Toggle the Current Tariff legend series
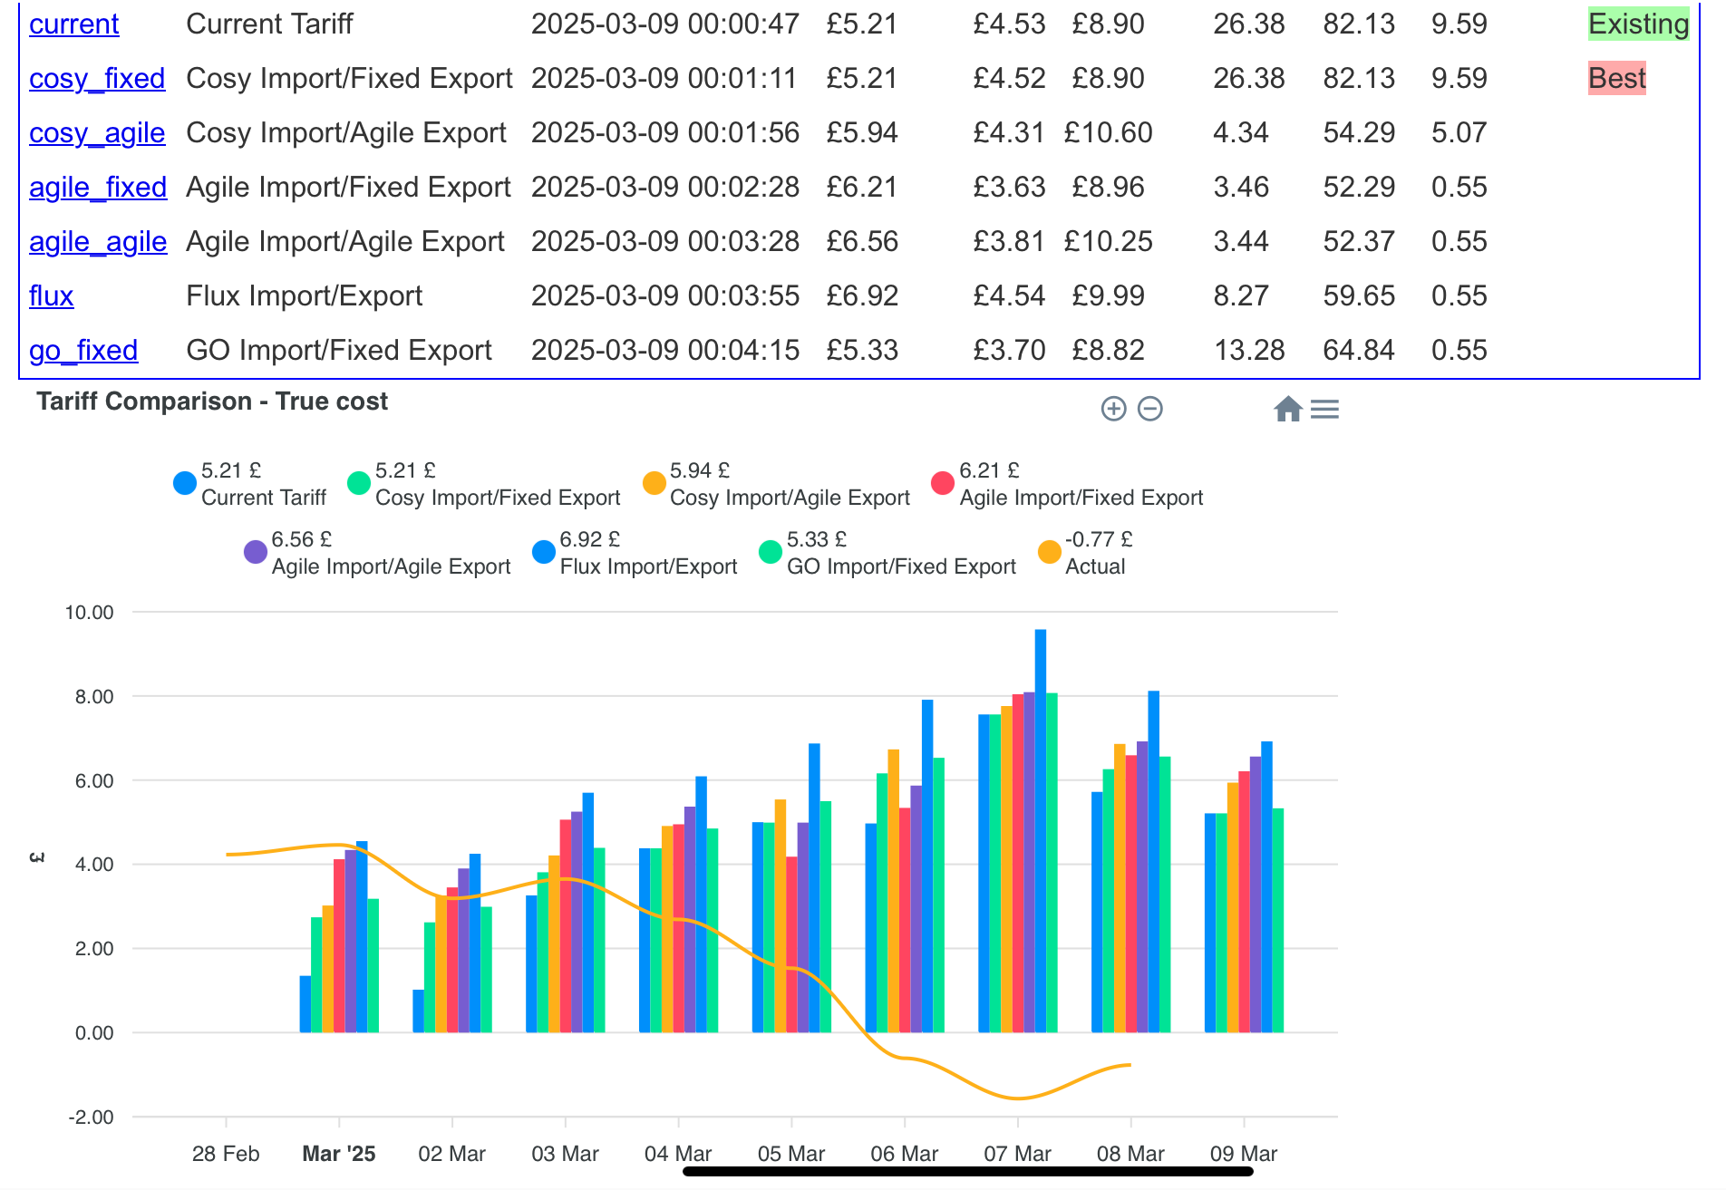Viewport: 1726px width, 1190px height. click(x=250, y=484)
